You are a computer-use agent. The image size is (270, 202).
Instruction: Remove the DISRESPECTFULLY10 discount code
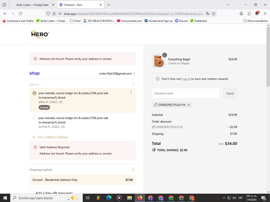189,105
